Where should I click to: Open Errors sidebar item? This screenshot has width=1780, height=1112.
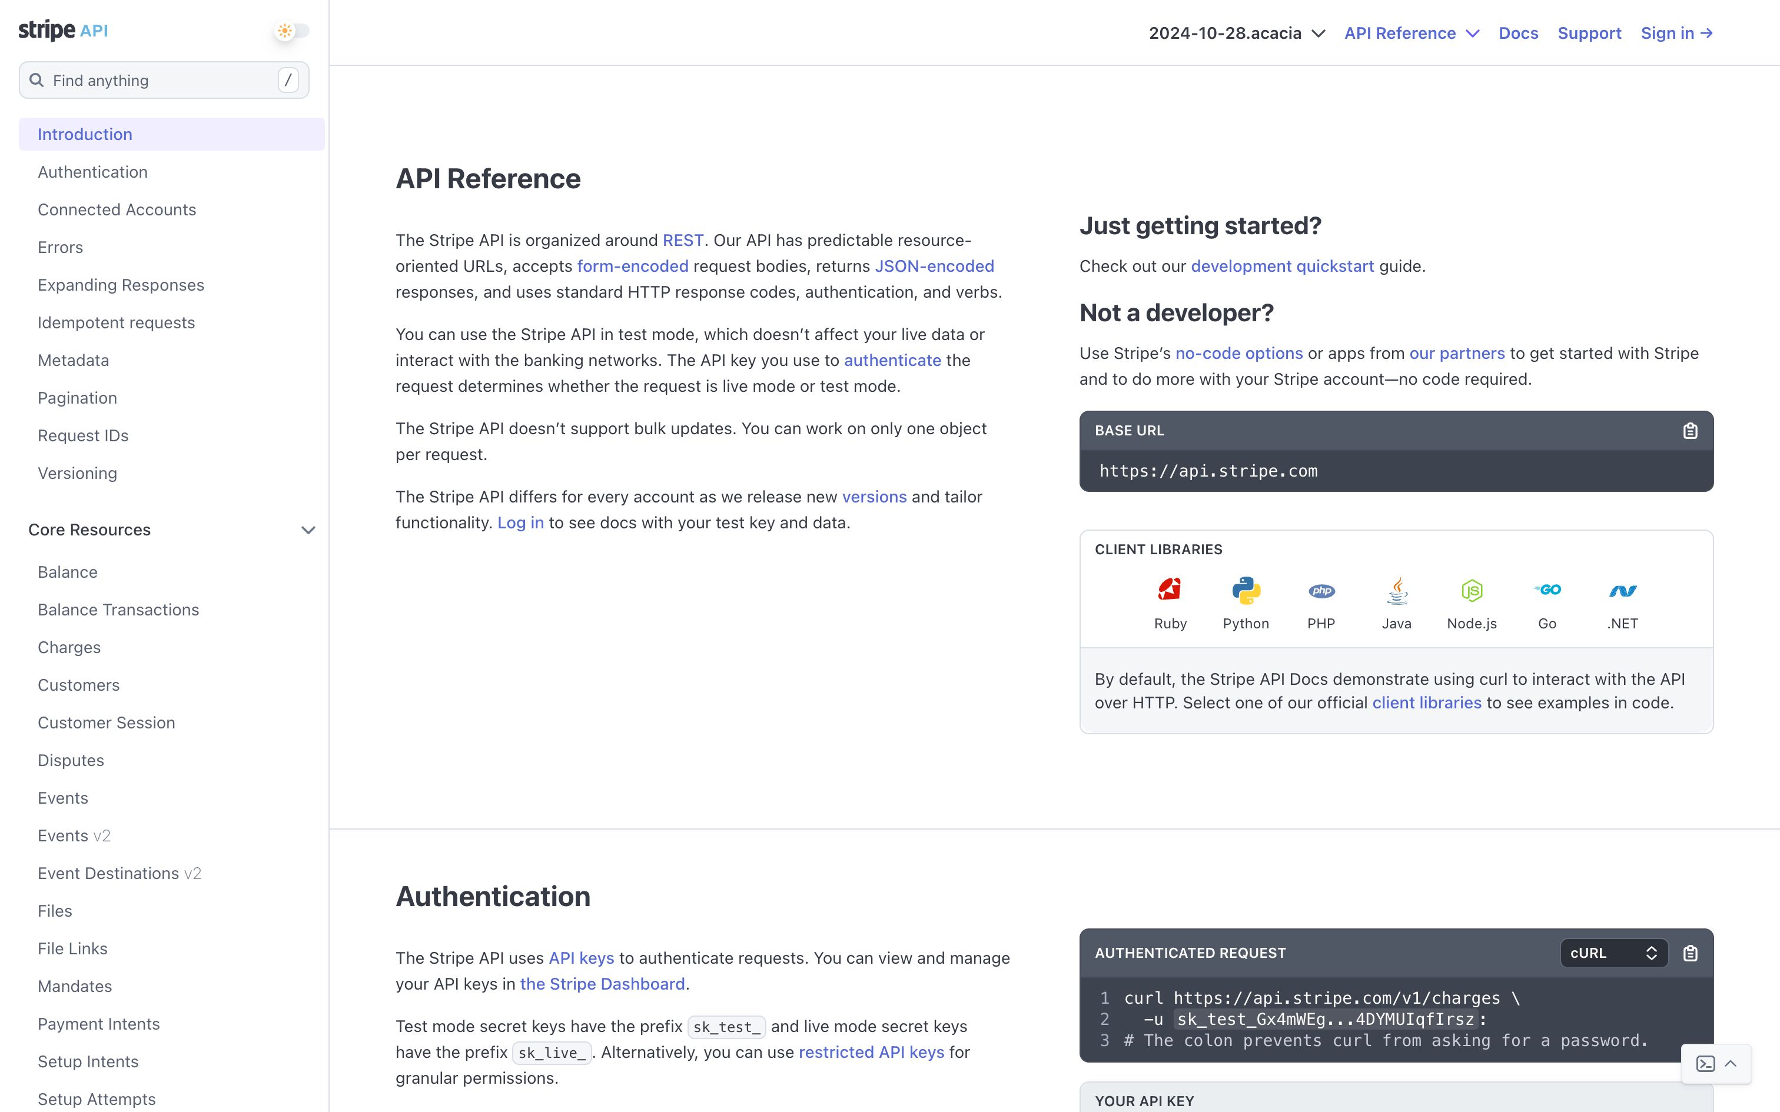coord(60,247)
